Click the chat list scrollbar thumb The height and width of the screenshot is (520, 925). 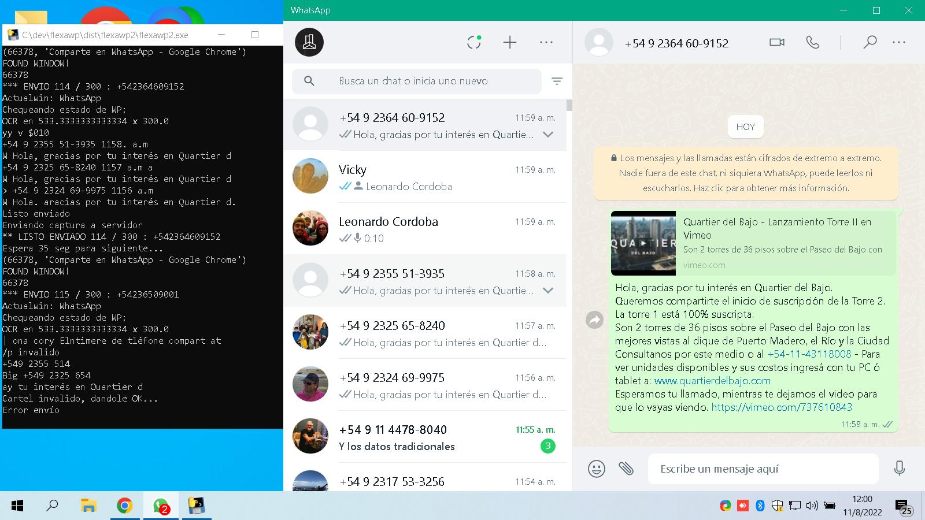coord(569,105)
